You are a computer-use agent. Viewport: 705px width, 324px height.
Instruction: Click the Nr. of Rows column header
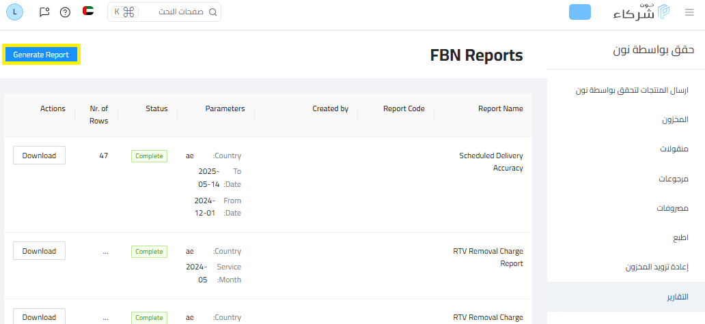click(98, 115)
